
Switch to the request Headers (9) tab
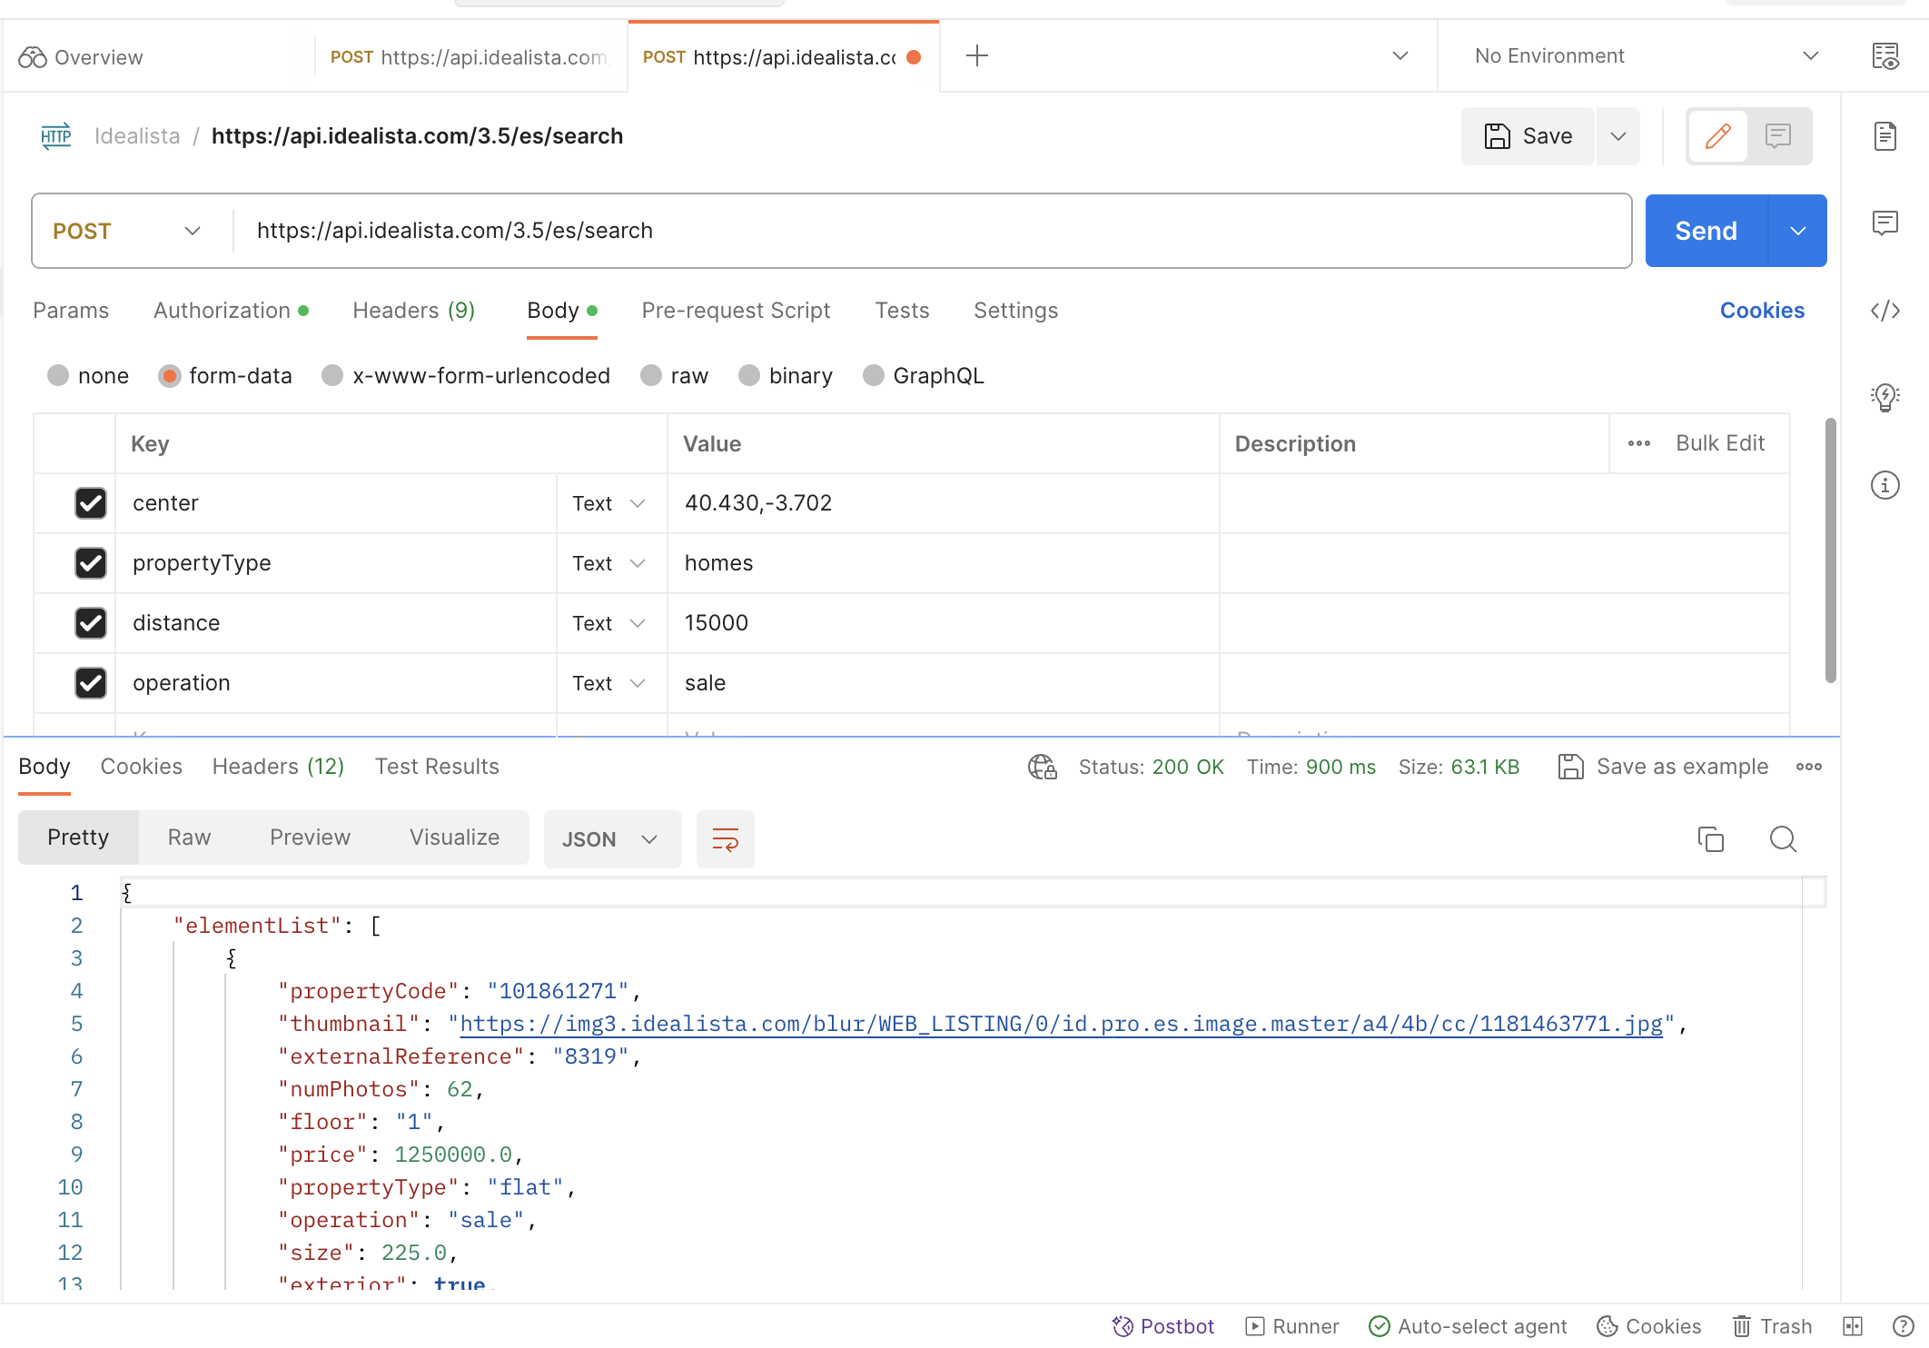coord(414,311)
